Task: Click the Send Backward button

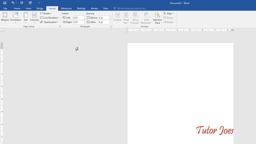Action: coord(146,18)
